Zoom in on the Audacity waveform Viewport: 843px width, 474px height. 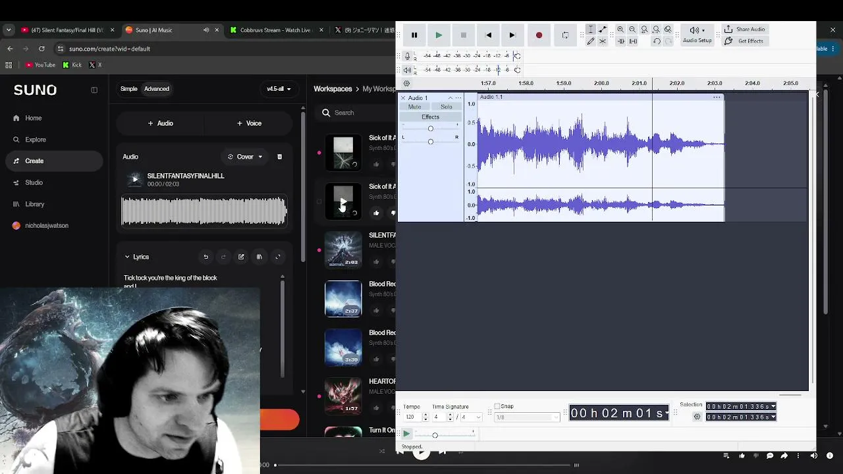(620, 30)
